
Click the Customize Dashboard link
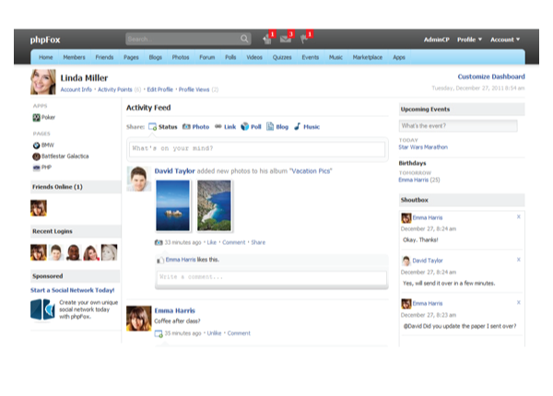click(490, 76)
